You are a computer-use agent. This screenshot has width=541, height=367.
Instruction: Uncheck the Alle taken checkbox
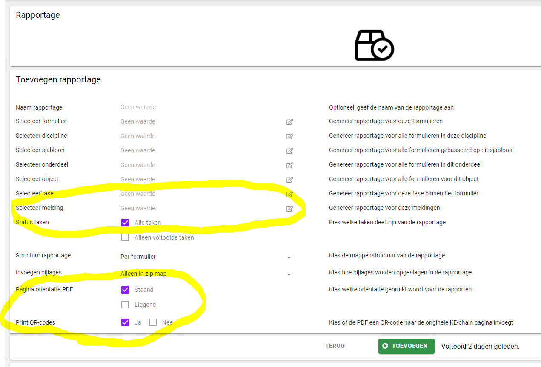point(125,223)
